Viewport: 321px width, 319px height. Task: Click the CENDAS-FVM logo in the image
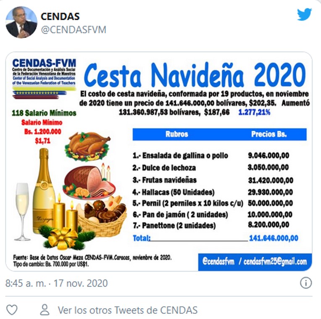(x=44, y=79)
